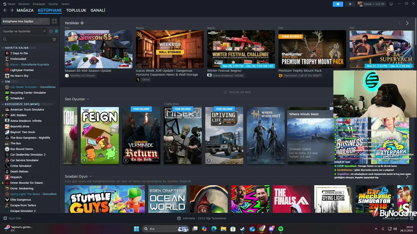Select Elite Dangerous in game list

coord(21,200)
